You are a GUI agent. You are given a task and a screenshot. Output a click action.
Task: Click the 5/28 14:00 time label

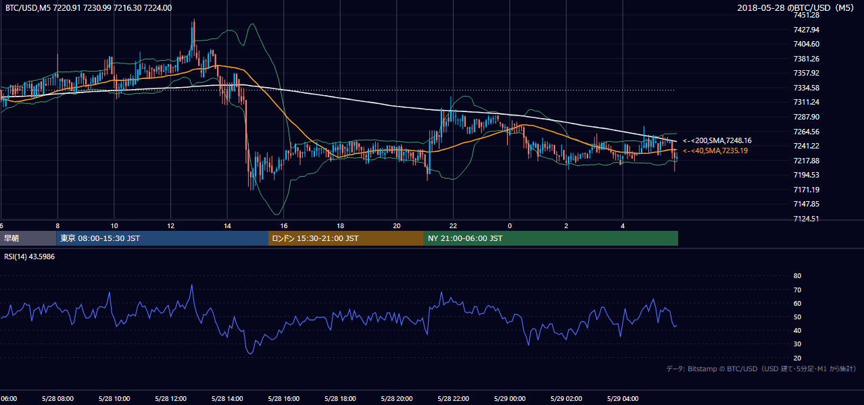(x=227, y=399)
